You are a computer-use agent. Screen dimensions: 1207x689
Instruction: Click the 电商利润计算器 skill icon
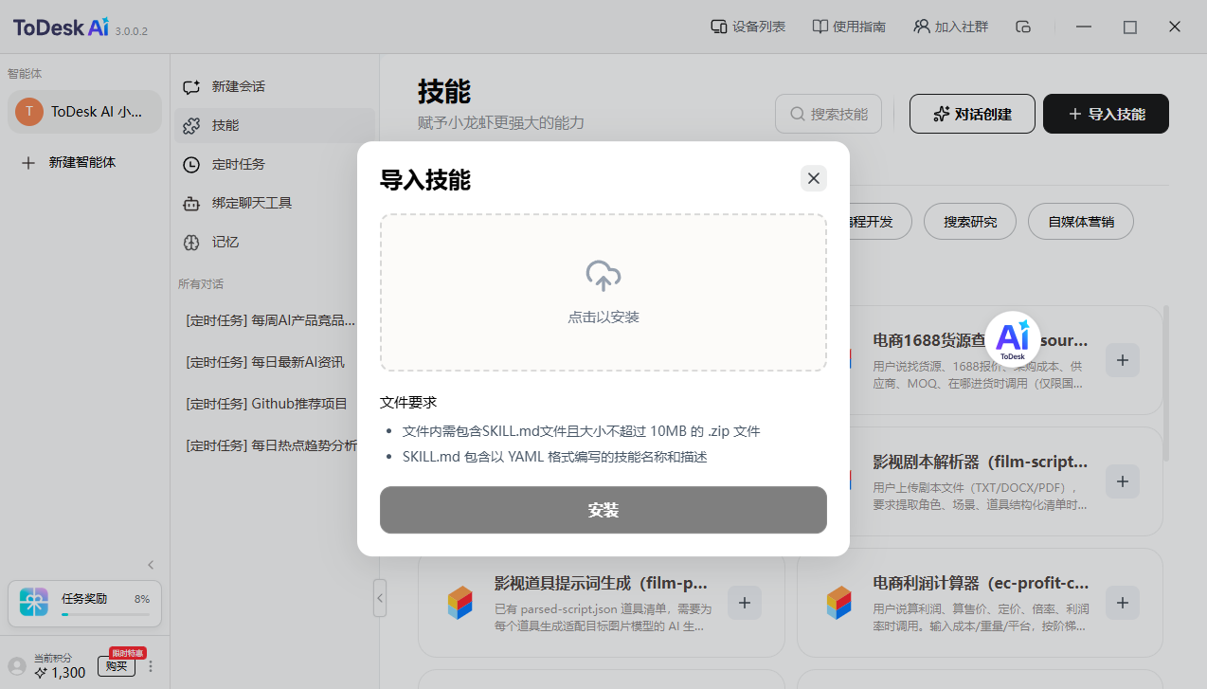[x=838, y=603]
